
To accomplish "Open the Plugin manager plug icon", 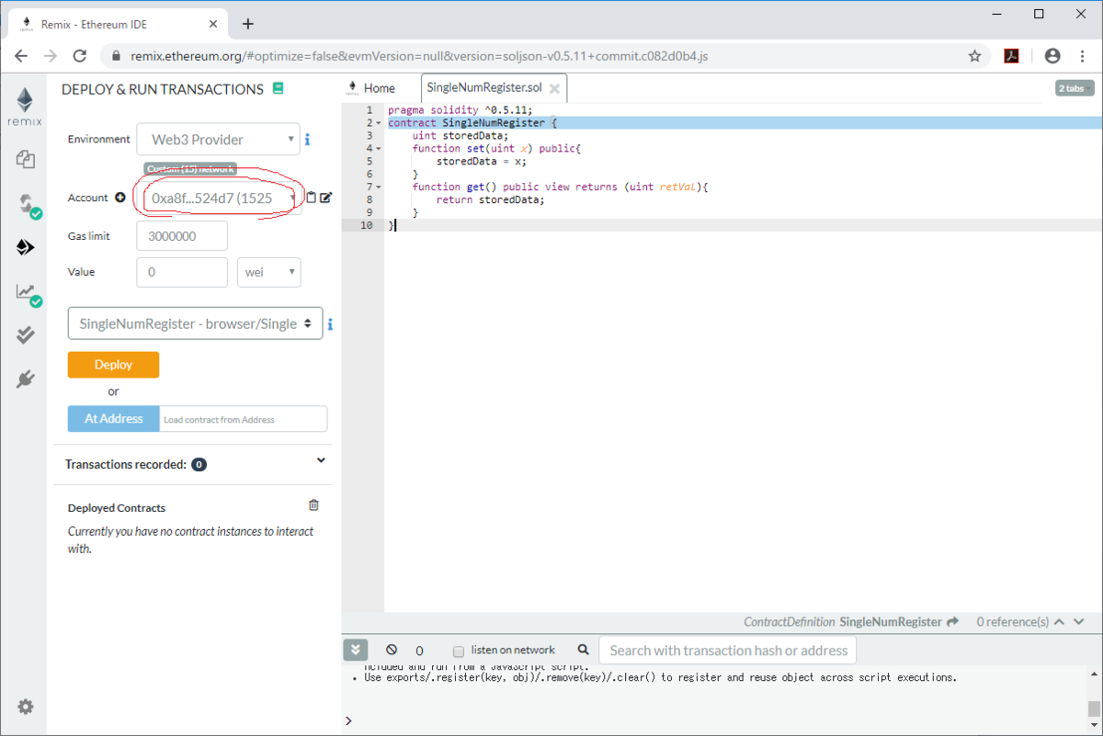I will 26,379.
